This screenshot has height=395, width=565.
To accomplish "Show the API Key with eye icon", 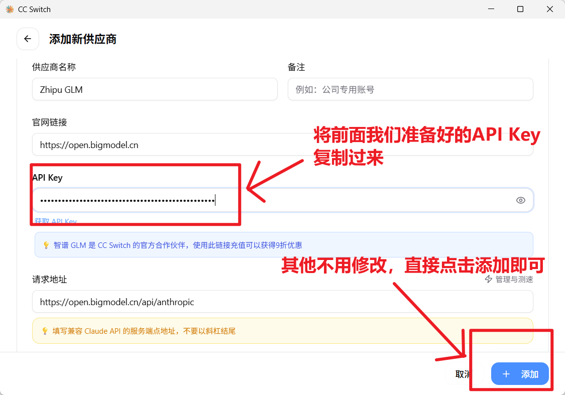I will pos(520,200).
